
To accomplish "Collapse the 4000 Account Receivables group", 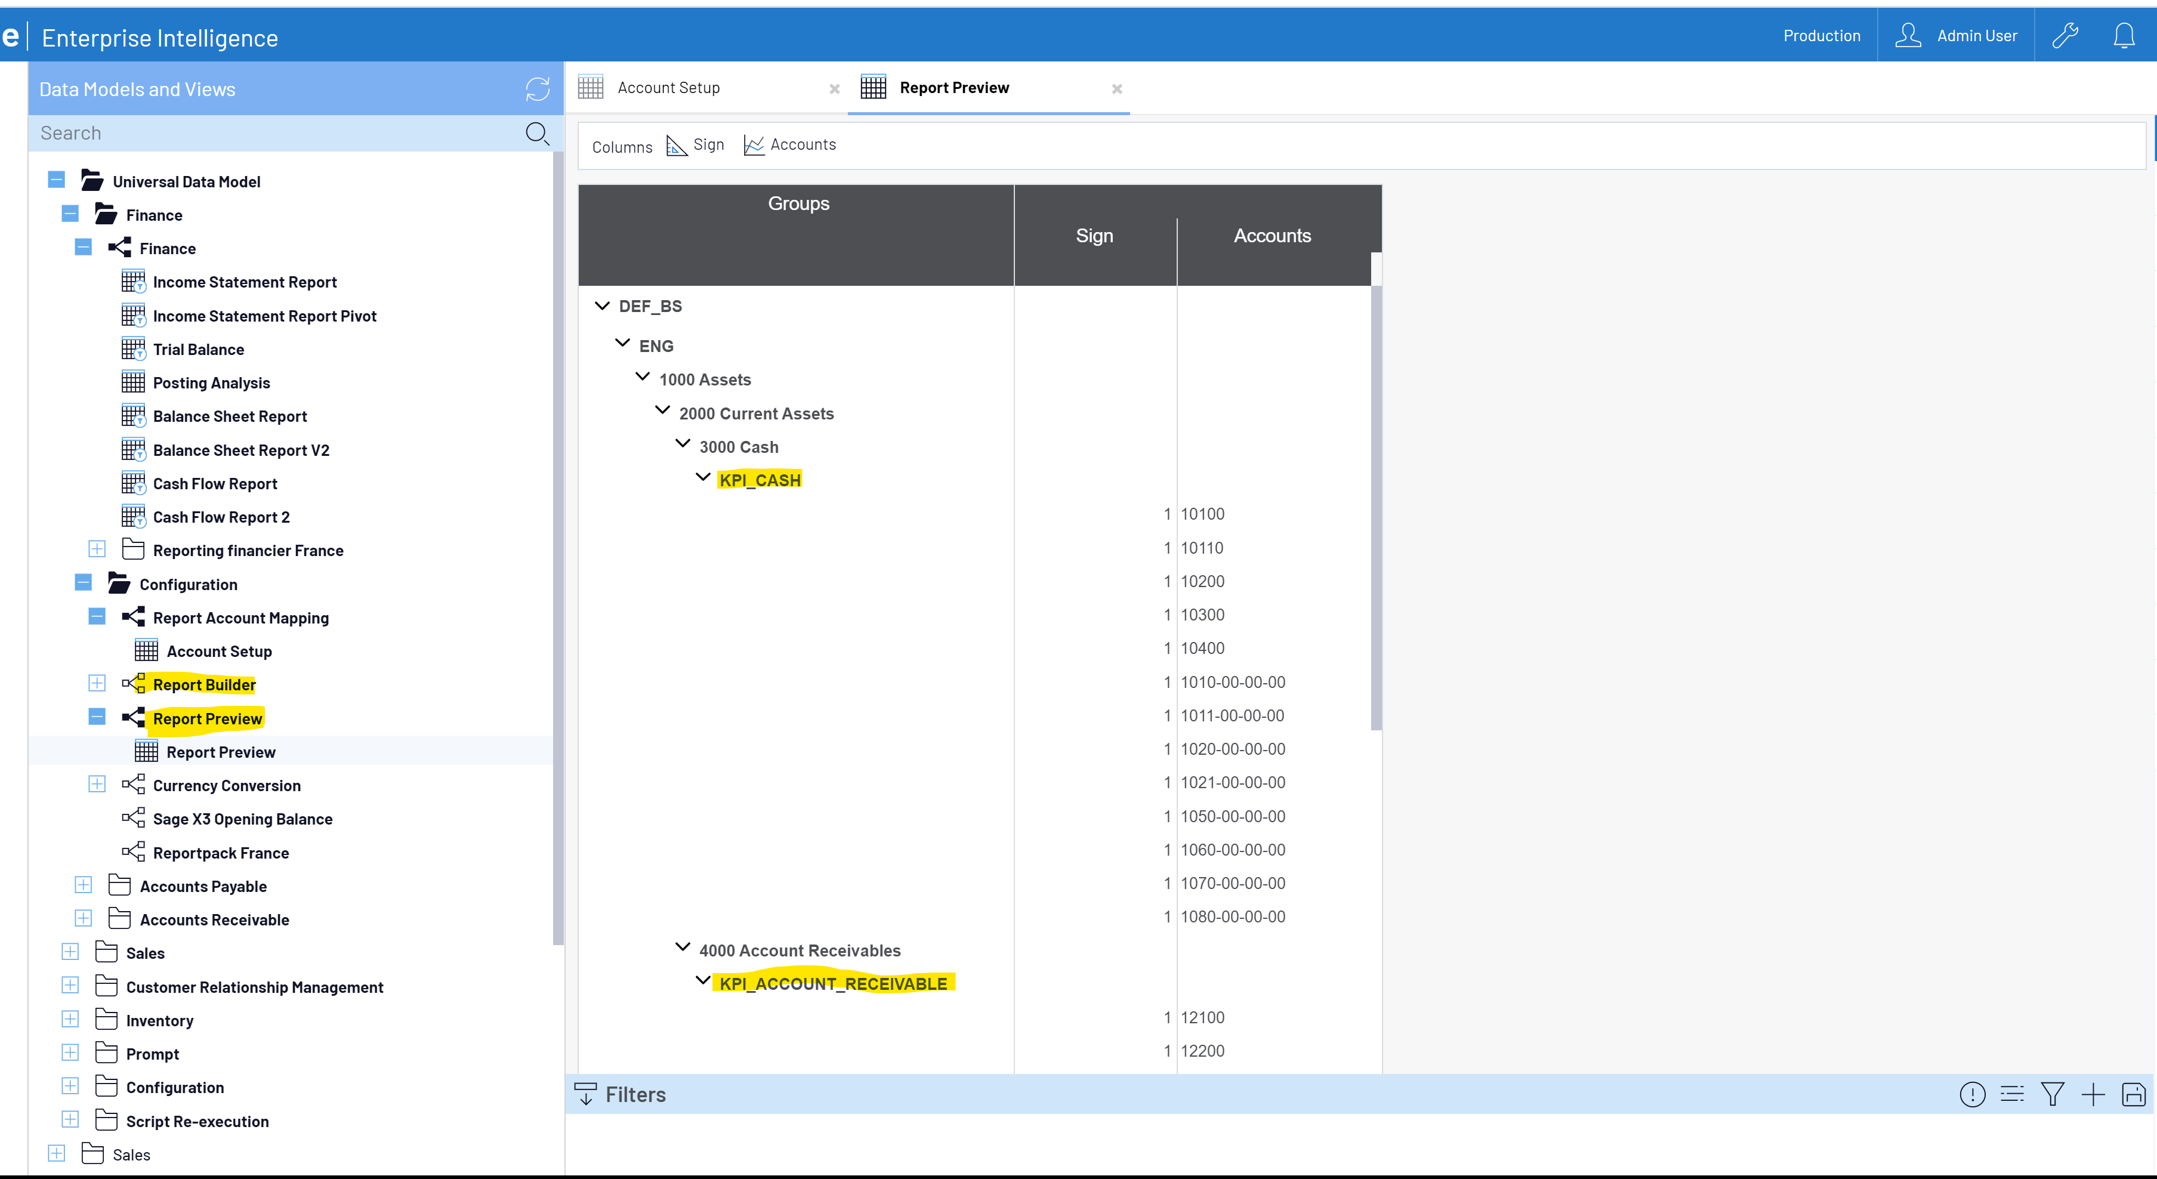I will [x=683, y=947].
